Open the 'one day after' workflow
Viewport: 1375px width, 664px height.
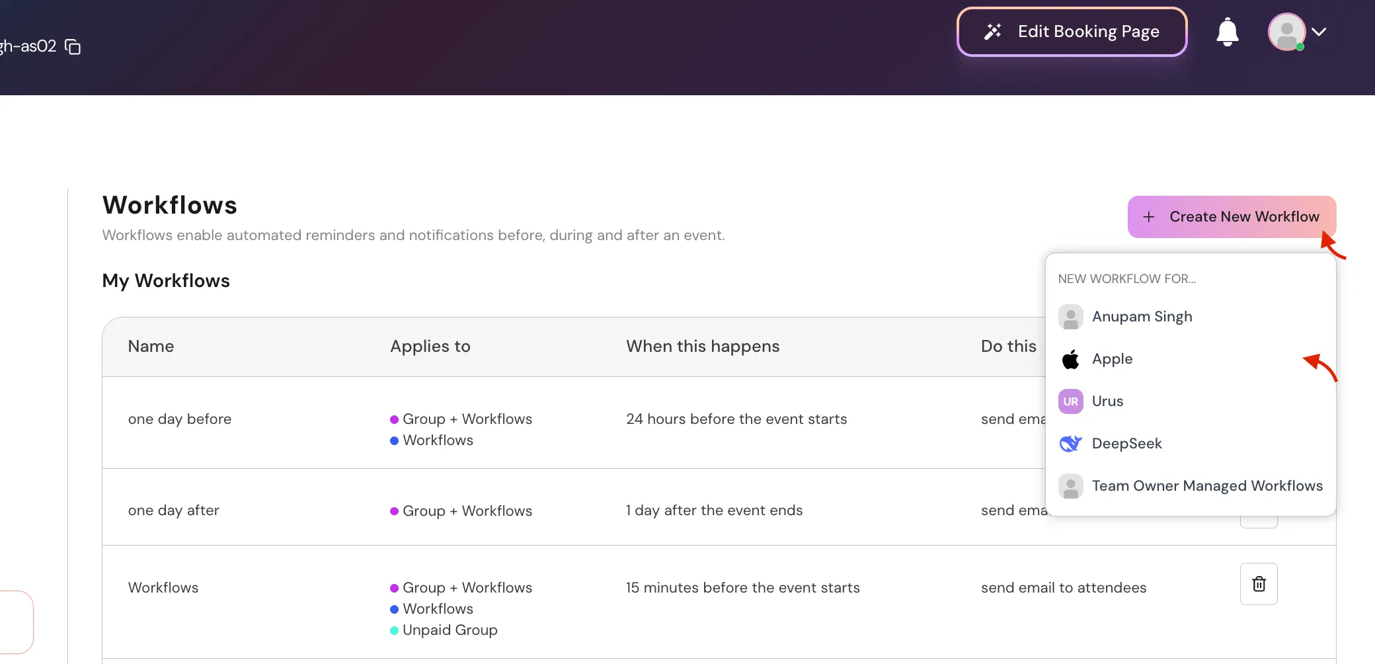click(173, 511)
